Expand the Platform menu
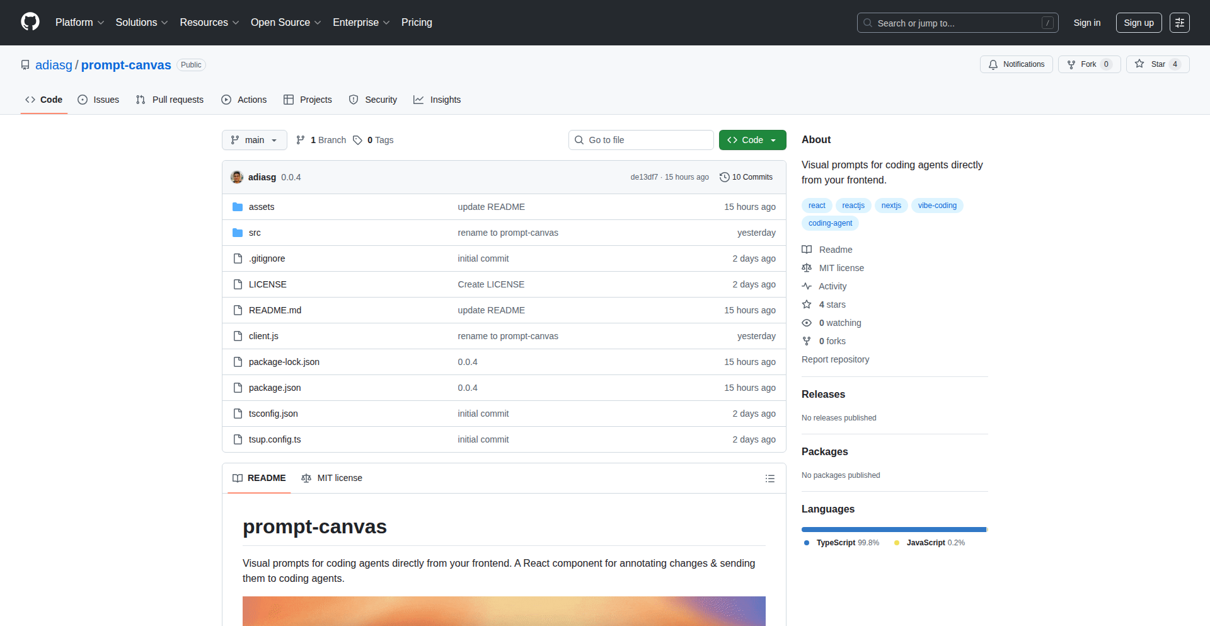The image size is (1210, 626). click(79, 23)
